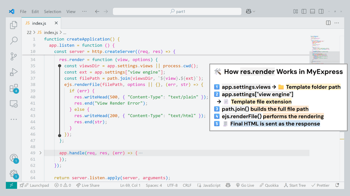This screenshot has width=350, height=196.
Task: Toggle the secondary side bar
Action: point(321,11)
